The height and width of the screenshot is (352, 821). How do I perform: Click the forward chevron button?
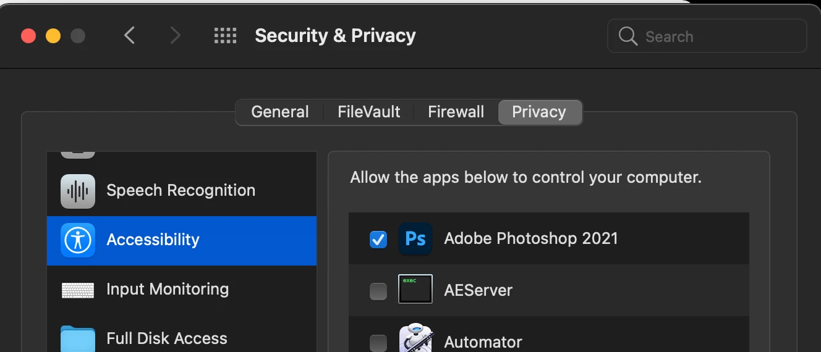pyautogui.click(x=176, y=36)
